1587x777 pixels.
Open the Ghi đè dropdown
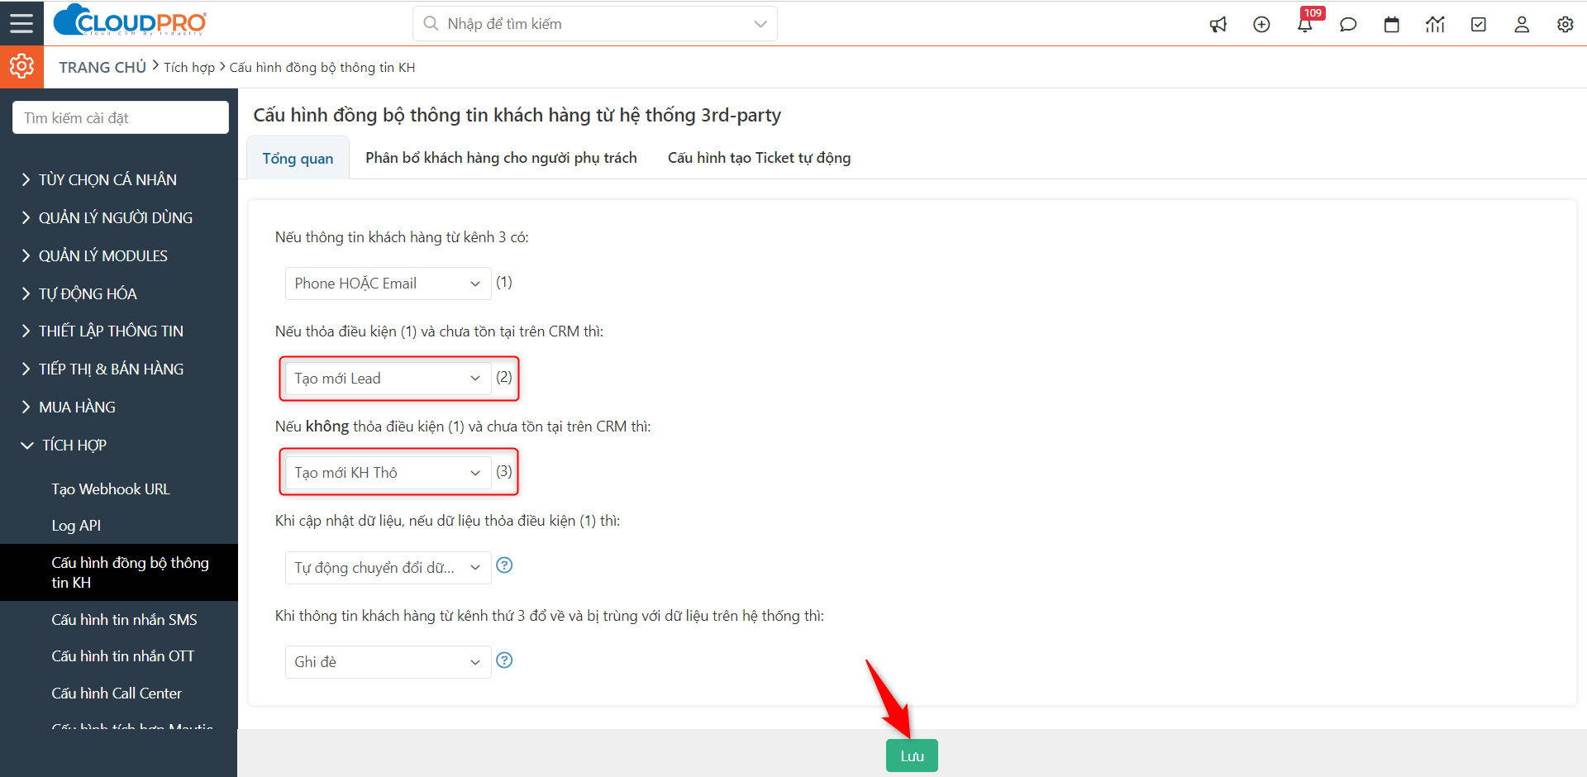pyautogui.click(x=388, y=662)
